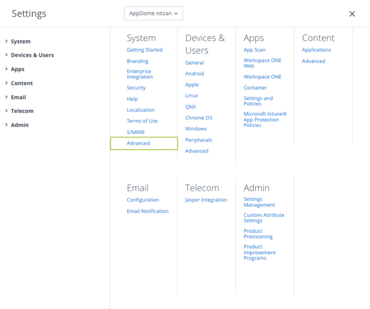Open Email Notification settings
The height and width of the screenshot is (309, 370).
(x=147, y=211)
